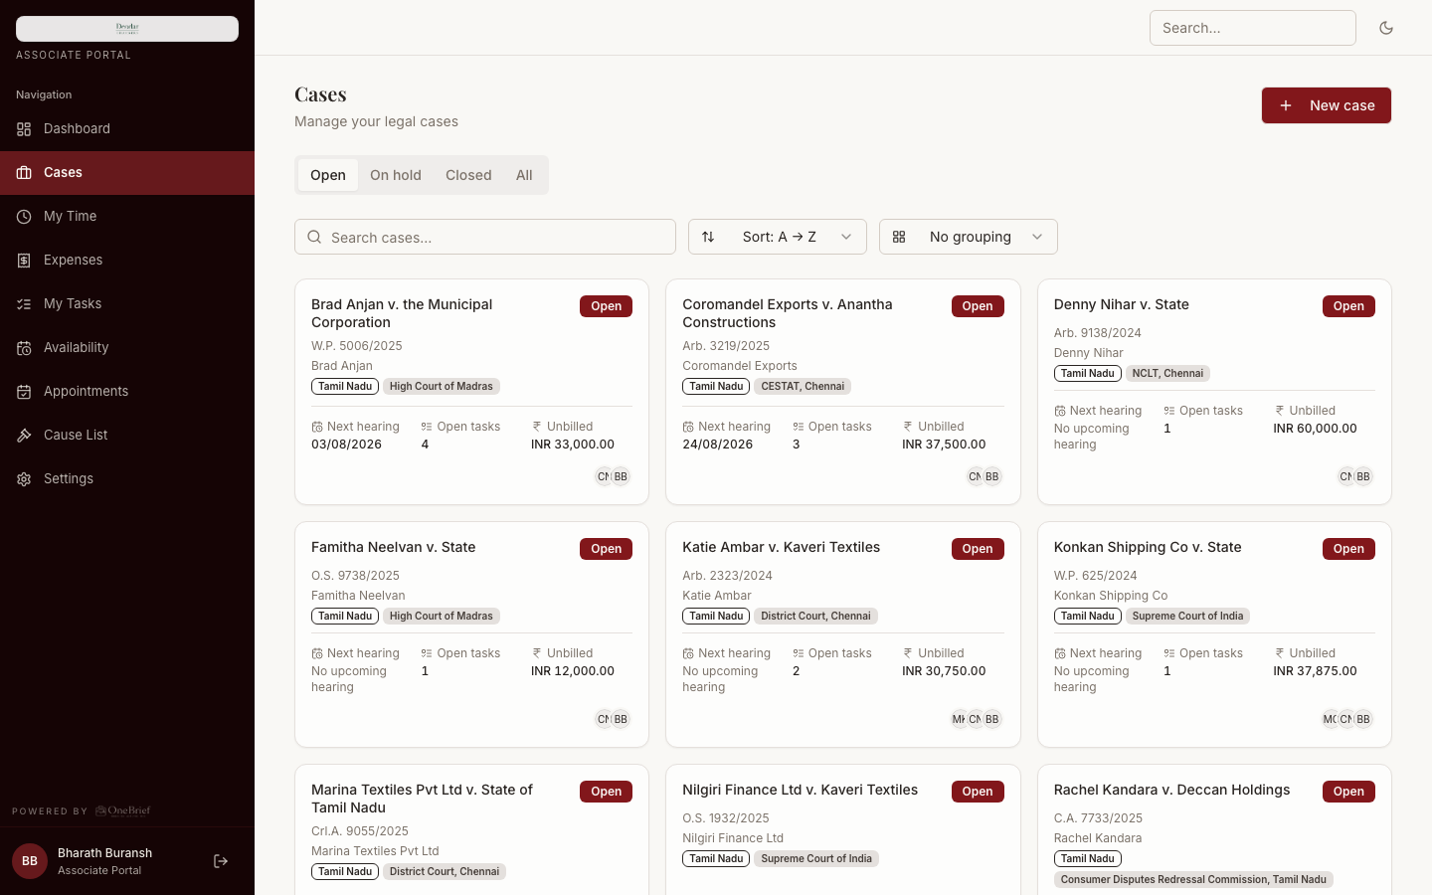Click NCLT, Chennai tag
Viewport: 1432px width, 895px height.
pyautogui.click(x=1167, y=373)
